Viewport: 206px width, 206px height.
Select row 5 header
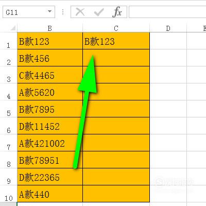point(8,109)
